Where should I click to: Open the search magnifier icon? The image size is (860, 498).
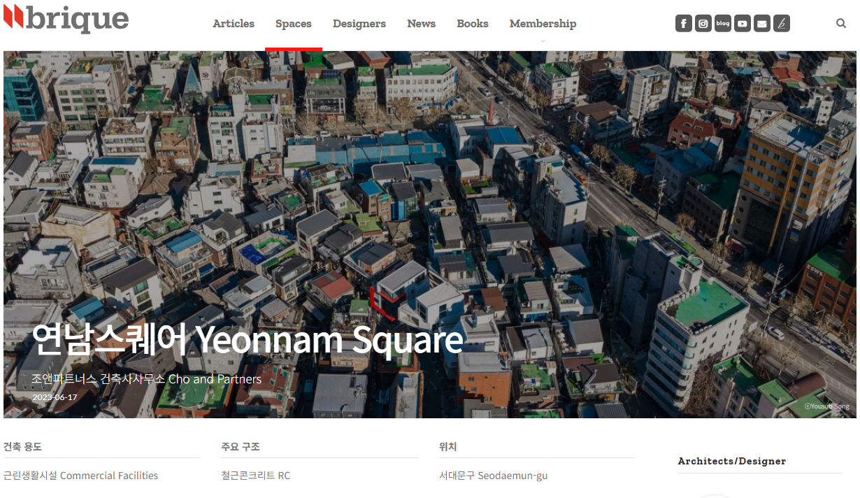[x=841, y=23]
